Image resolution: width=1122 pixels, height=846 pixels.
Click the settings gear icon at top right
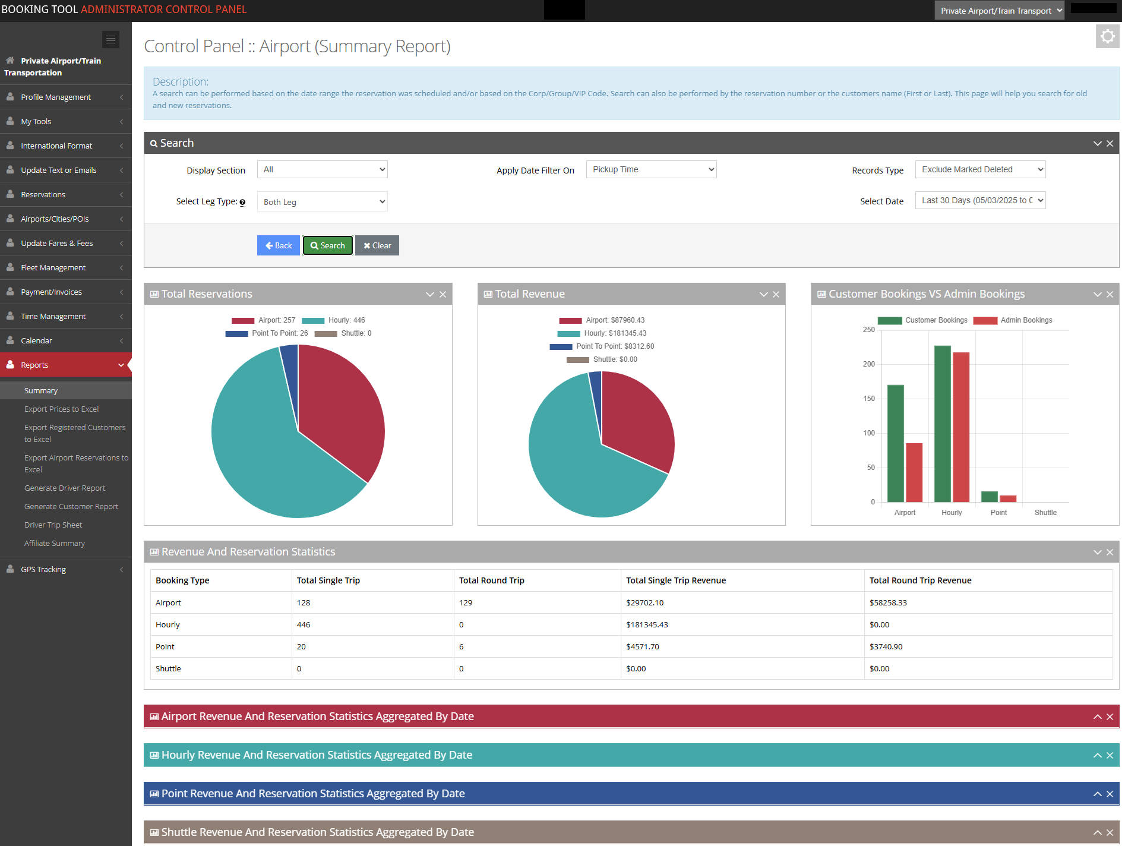1107,36
